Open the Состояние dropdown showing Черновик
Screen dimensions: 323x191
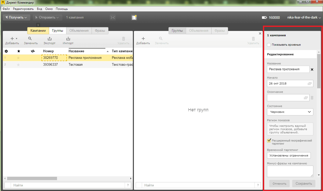pyautogui.click(x=290, y=112)
